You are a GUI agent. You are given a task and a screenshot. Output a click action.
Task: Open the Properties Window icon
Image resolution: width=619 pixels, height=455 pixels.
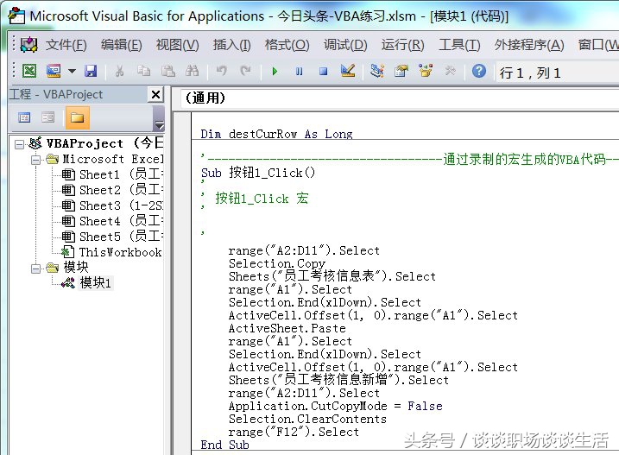[x=401, y=71]
